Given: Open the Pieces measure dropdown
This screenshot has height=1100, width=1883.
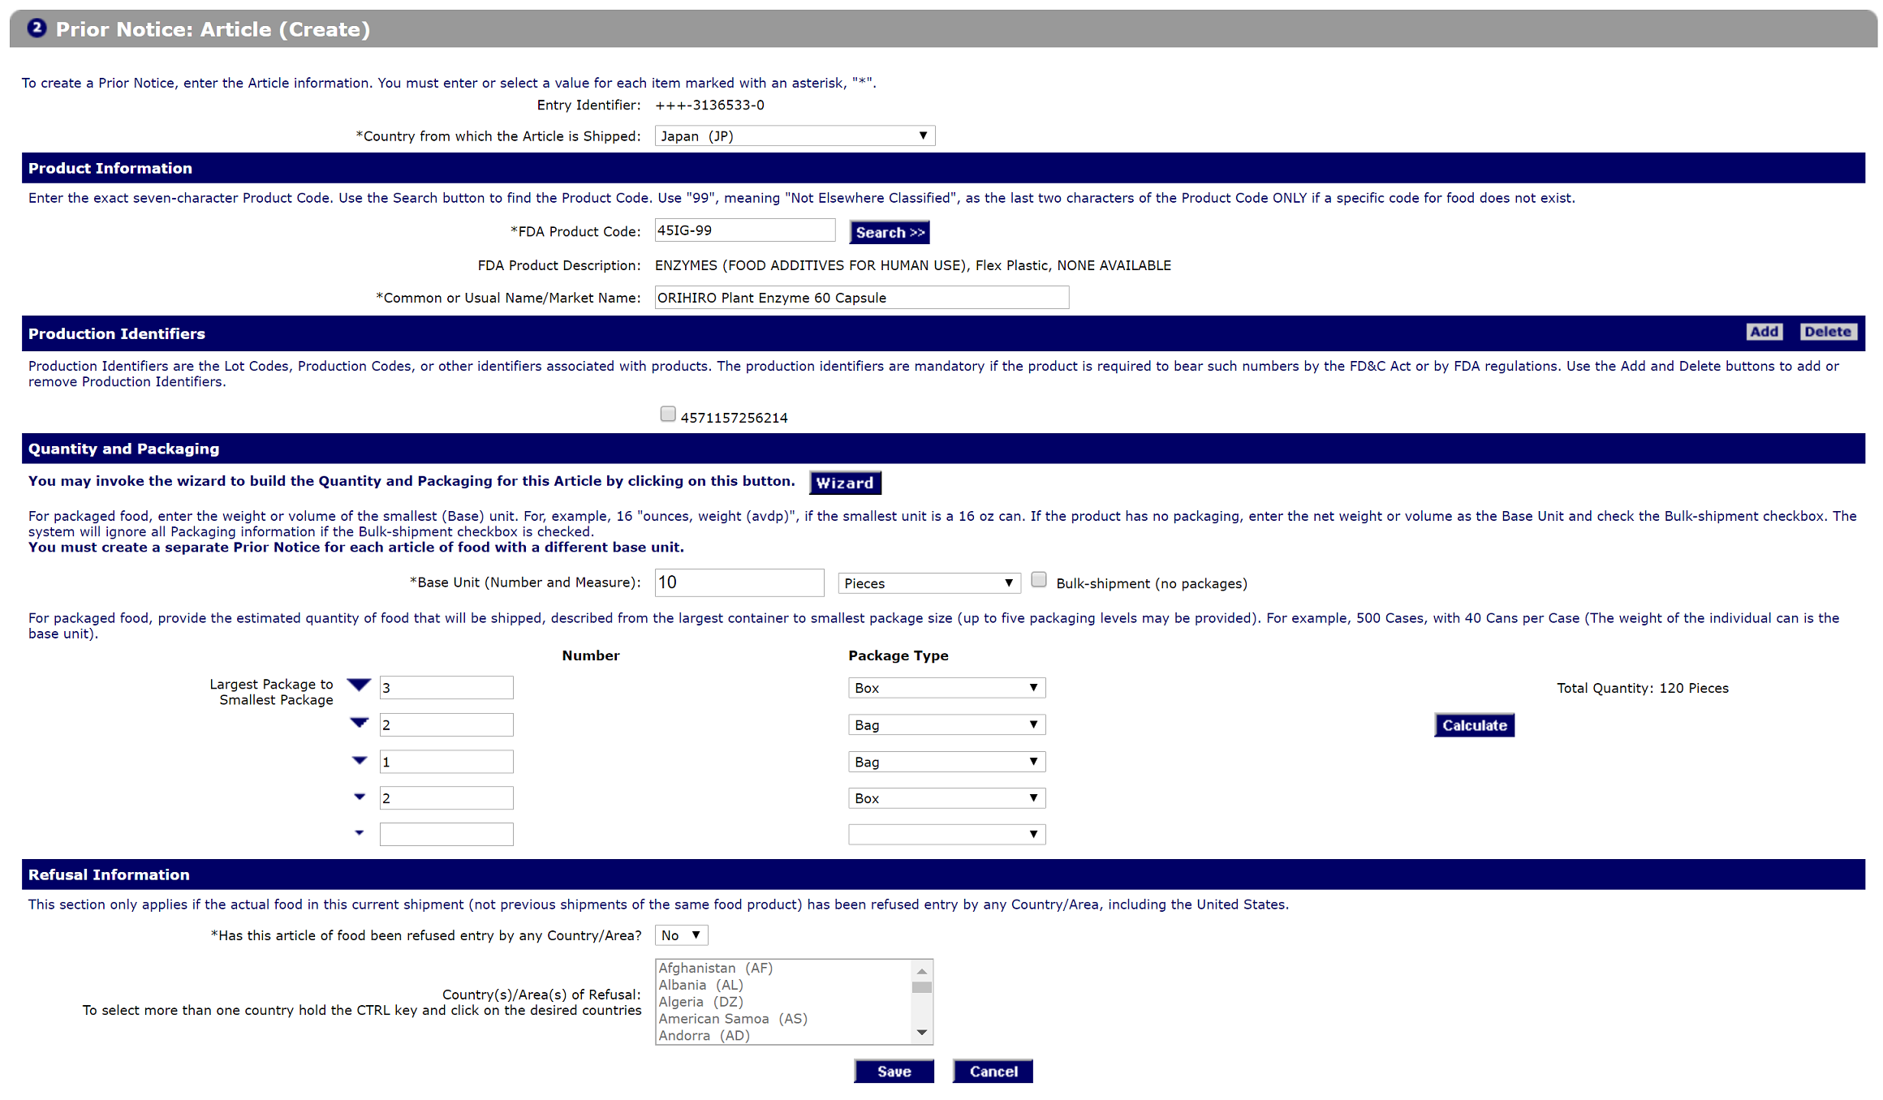Looking at the screenshot, I should (x=929, y=583).
